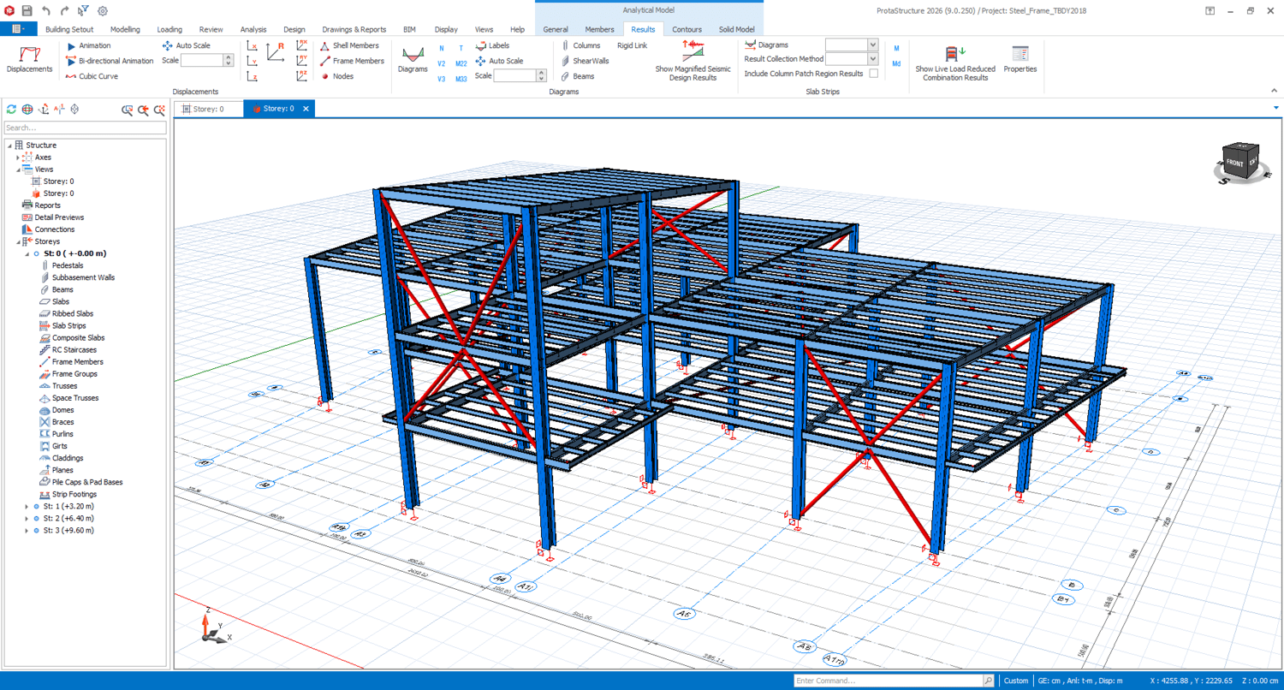
Task: Select Connections in the structure tree
Action: pyautogui.click(x=48, y=229)
